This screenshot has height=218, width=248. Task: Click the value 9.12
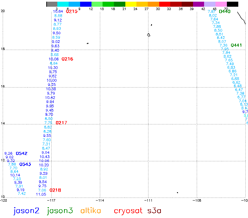[58, 20]
